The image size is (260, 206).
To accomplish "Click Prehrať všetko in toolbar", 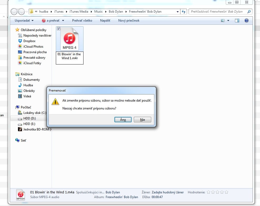I will click(x=82, y=21).
